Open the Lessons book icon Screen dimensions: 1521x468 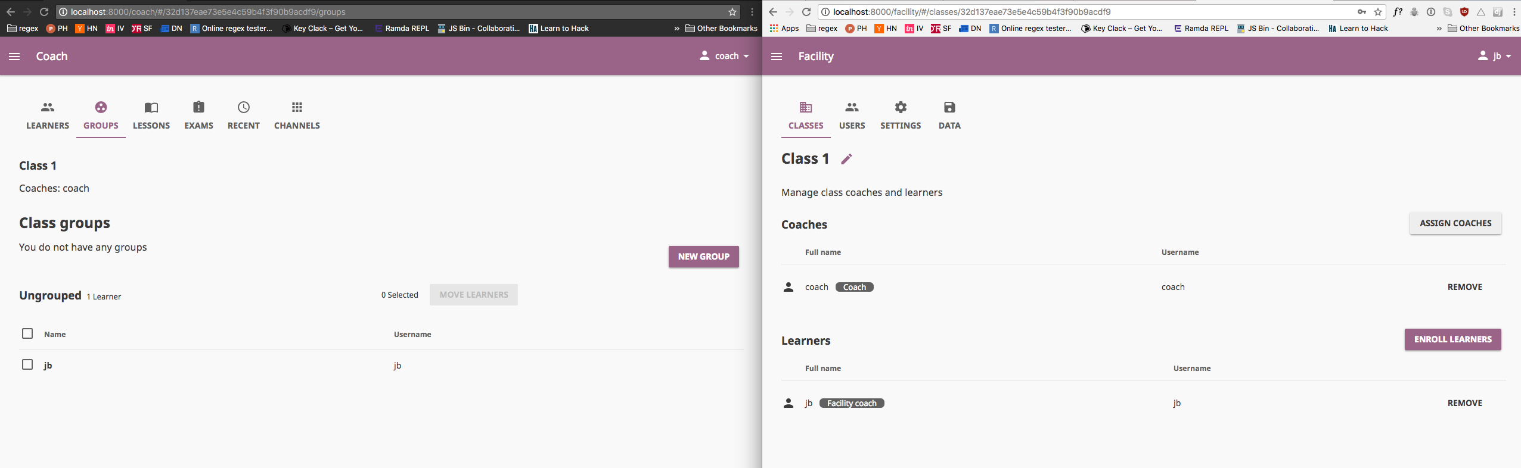pos(151,108)
